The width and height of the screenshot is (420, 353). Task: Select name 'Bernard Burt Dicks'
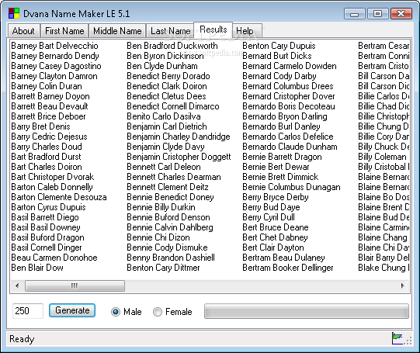tap(277, 56)
